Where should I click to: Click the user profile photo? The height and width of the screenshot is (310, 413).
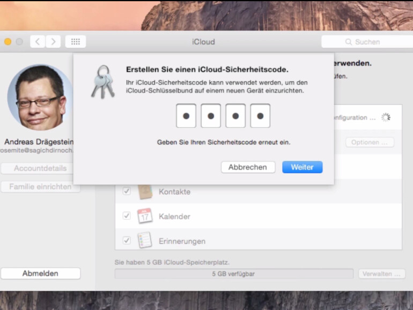tap(40, 98)
